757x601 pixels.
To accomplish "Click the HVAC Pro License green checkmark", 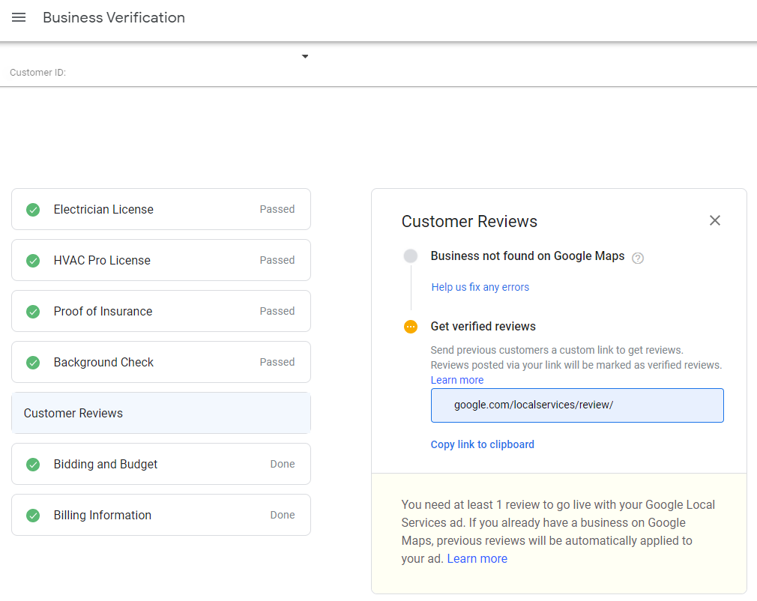I will (x=33, y=261).
